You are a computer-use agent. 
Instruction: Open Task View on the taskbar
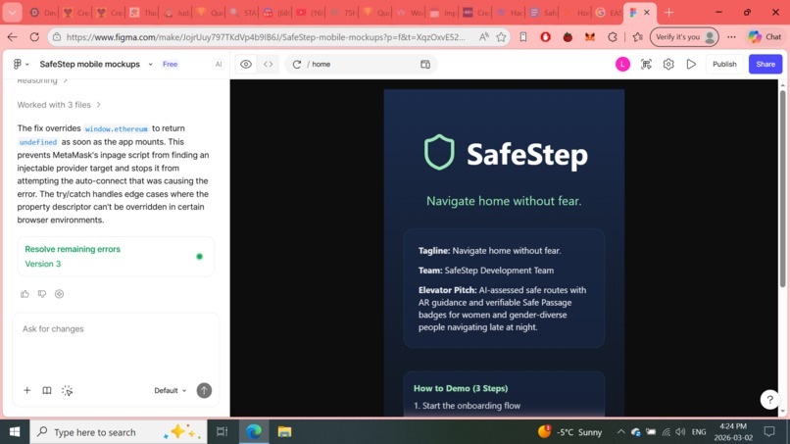point(222,432)
